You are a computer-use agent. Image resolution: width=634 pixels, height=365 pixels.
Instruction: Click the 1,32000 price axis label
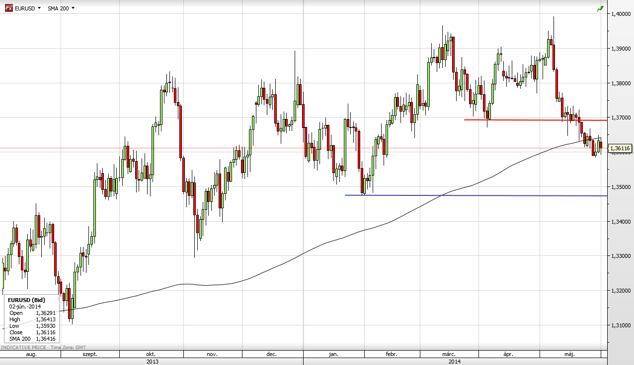pyautogui.click(x=621, y=291)
